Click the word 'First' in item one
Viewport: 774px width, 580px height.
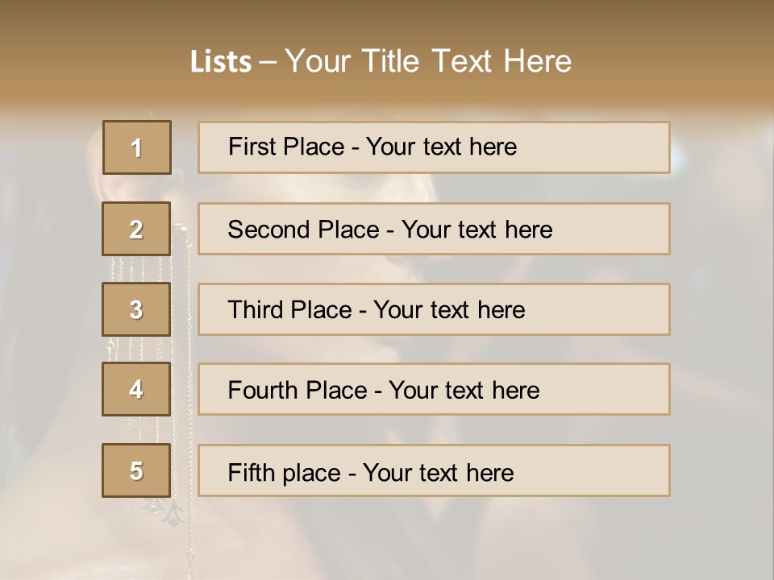point(251,147)
